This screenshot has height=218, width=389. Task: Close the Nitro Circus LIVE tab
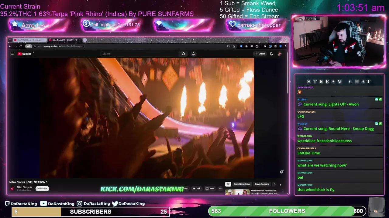[x=79, y=40]
